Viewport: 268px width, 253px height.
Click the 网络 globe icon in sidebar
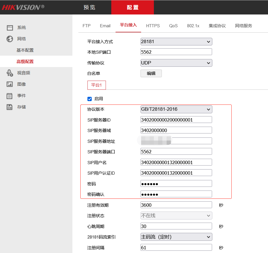pyautogui.click(x=10, y=39)
